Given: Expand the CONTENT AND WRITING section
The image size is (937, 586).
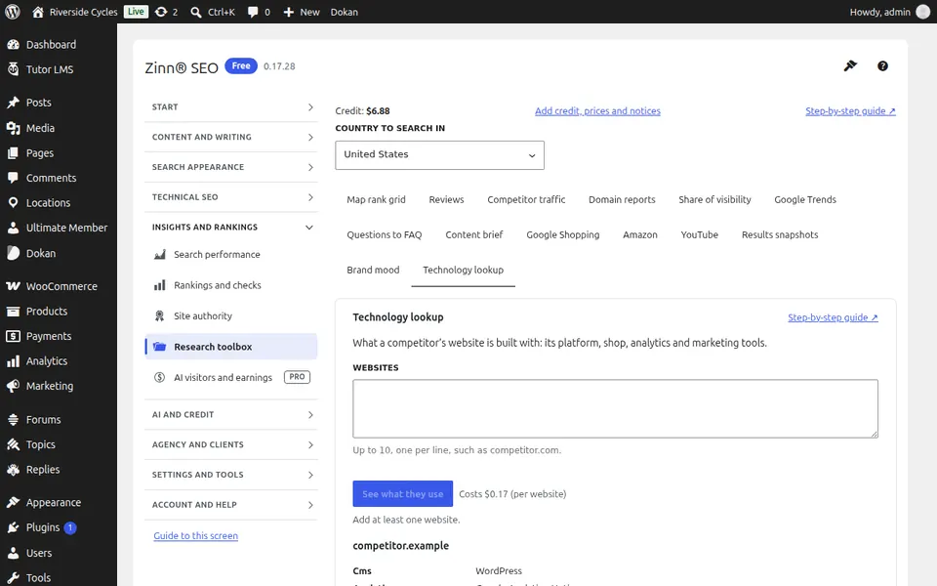Looking at the screenshot, I should (231, 137).
